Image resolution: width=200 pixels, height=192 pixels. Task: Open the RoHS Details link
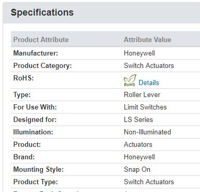149,83
